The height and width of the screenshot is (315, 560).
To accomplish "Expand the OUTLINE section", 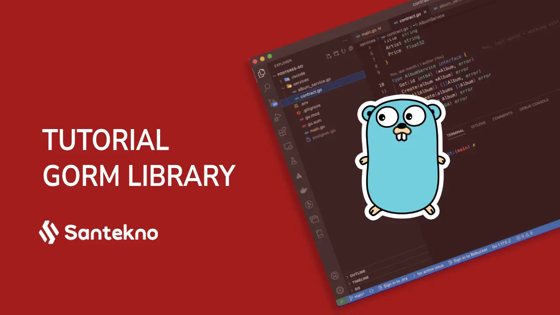I will (x=356, y=274).
